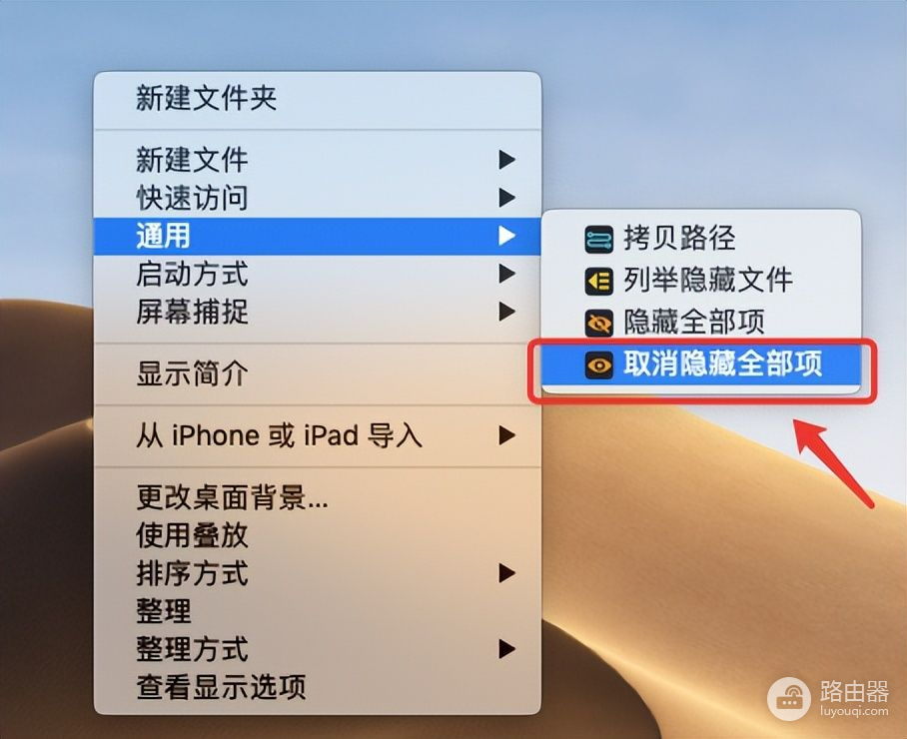907x739 pixels.
Task: Select 新建文件夹 menu item
Action: [317, 98]
